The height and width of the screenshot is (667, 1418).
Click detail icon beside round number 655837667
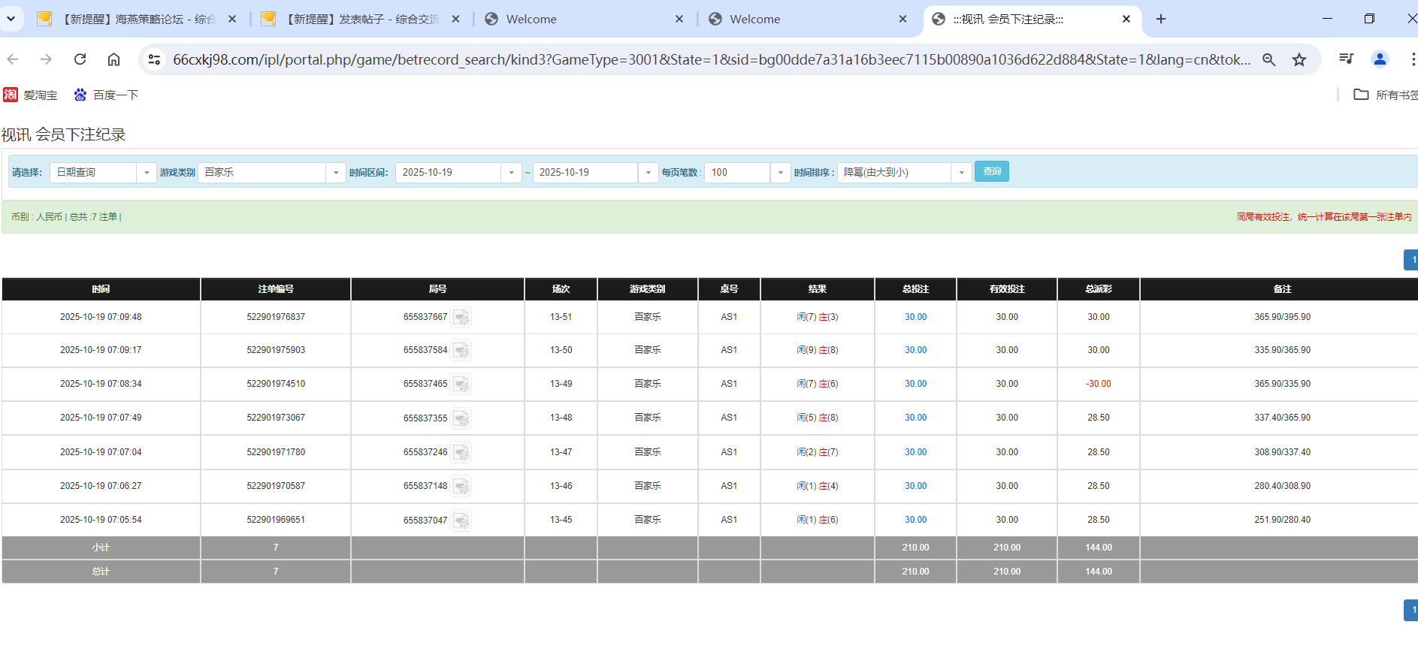click(461, 318)
